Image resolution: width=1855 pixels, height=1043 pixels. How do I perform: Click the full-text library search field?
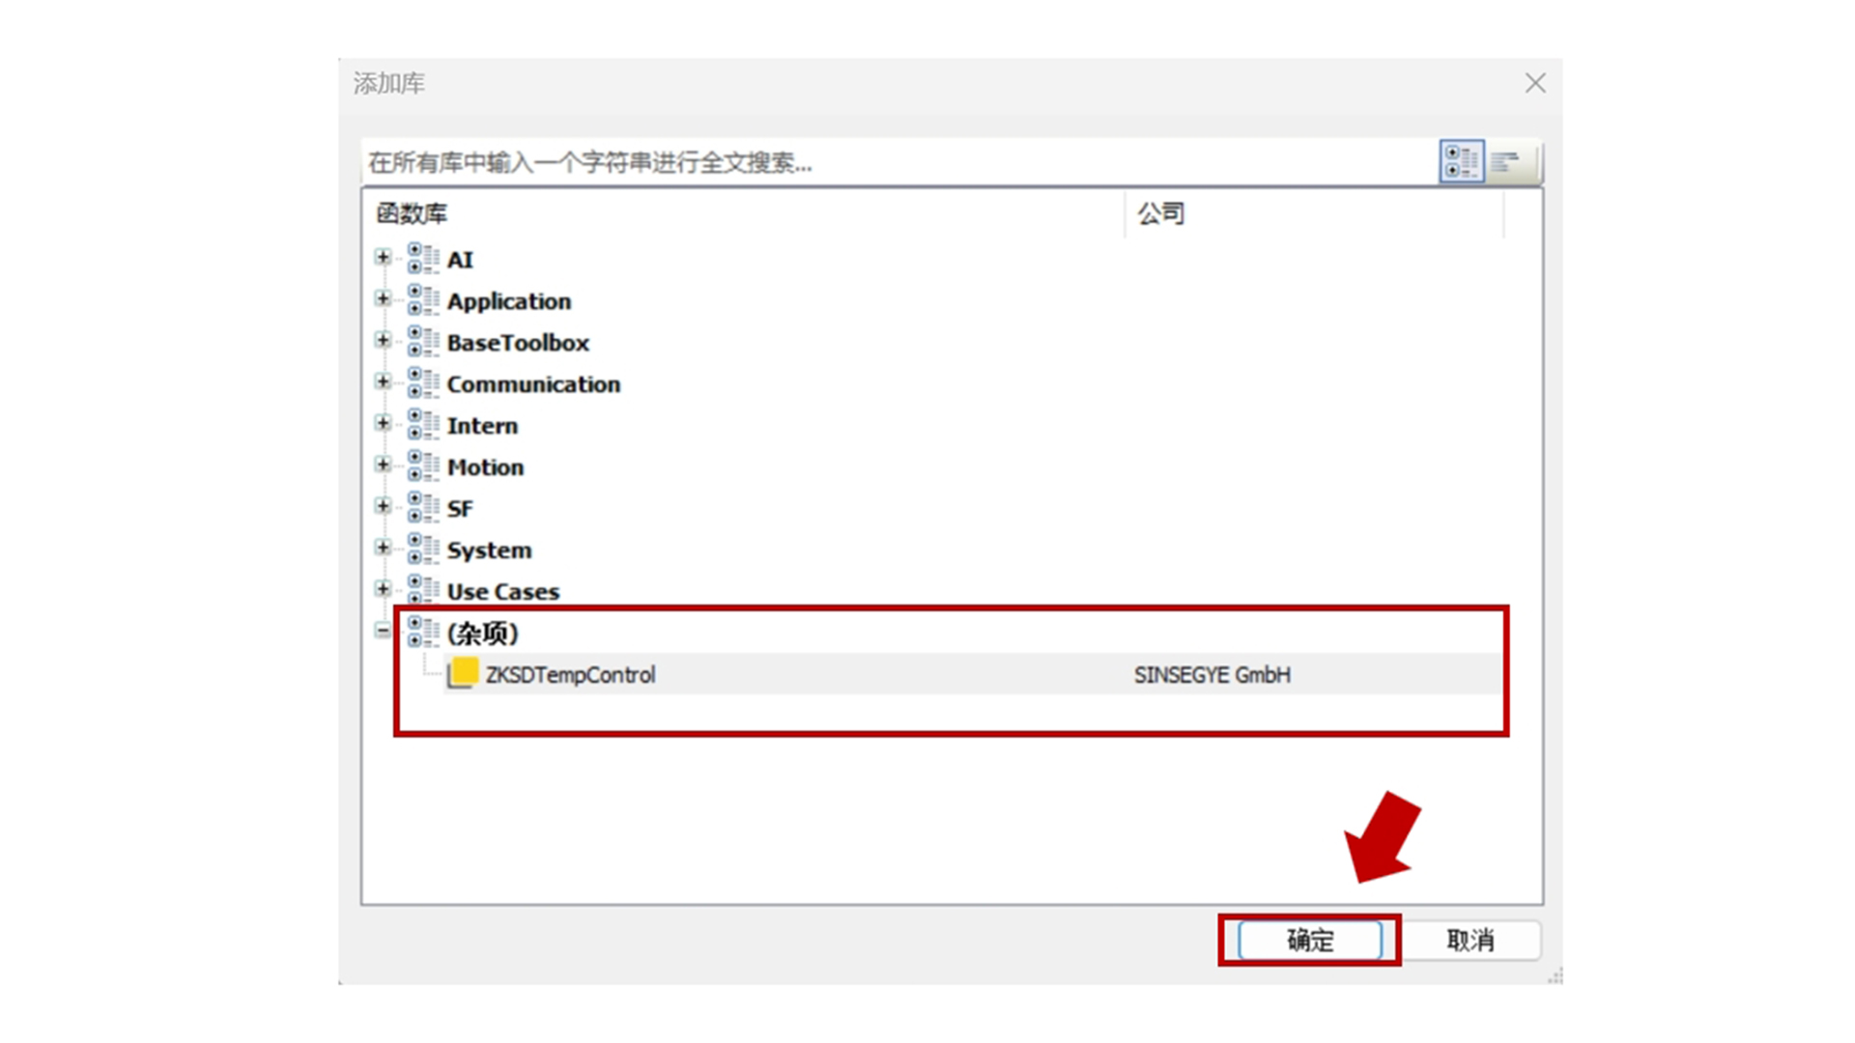click(899, 162)
